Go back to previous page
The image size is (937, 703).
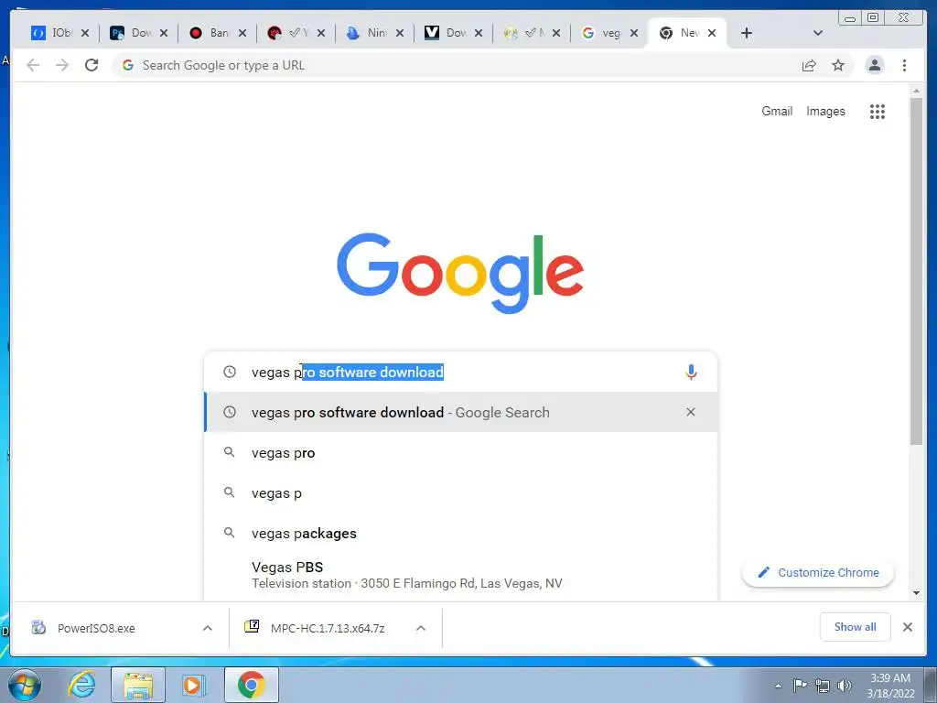tap(33, 65)
